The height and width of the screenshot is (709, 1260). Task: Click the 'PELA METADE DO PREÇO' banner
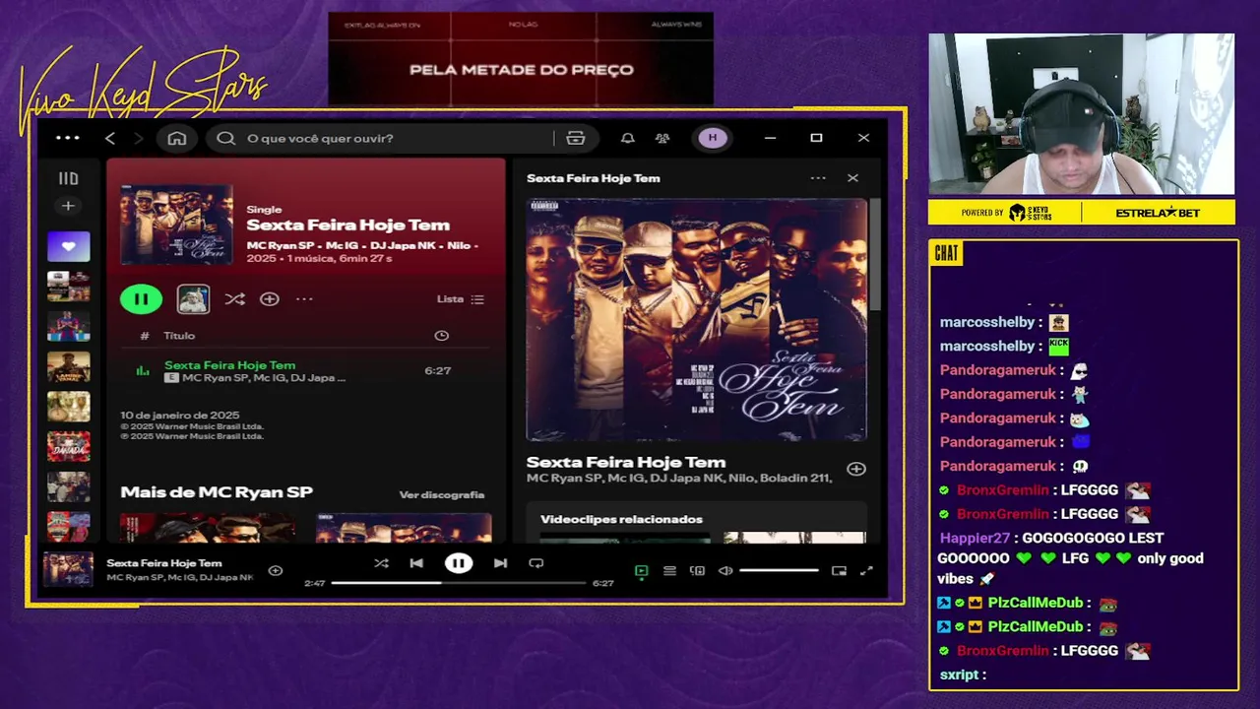point(521,70)
